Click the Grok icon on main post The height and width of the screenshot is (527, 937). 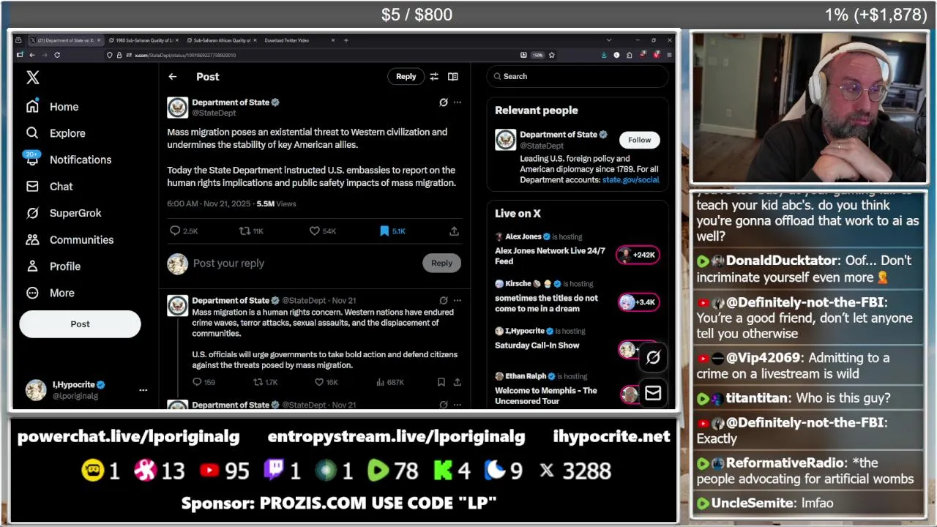tap(444, 102)
